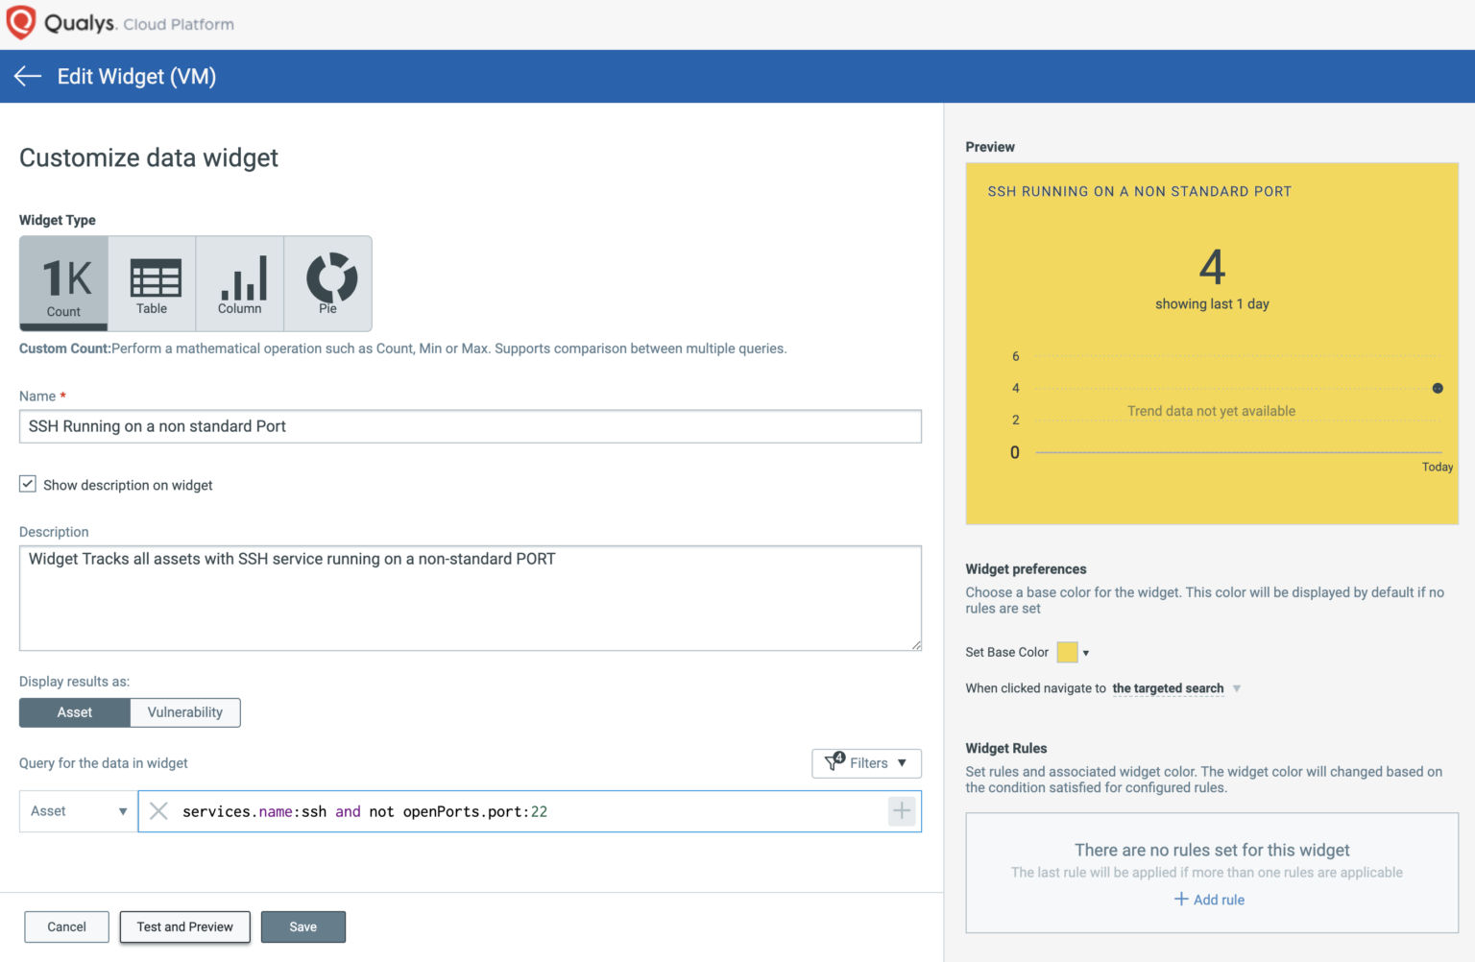This screenshot has height=962, width=1475.
Task: Click the plus icon to add another query
Action: [901, 811]
